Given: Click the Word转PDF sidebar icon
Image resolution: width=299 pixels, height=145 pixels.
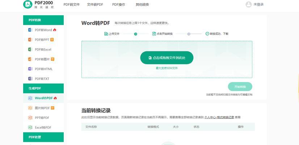Looking at the screenshot, I should [x=30, y=98].
